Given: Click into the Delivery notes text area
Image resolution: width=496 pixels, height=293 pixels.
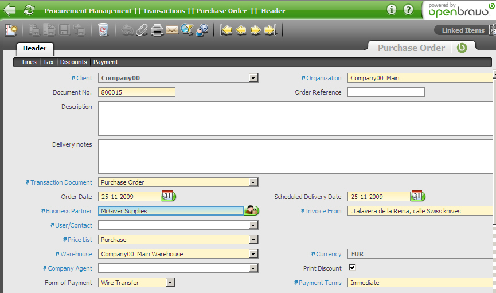Looking at the screenshot, I should point(295,157).
